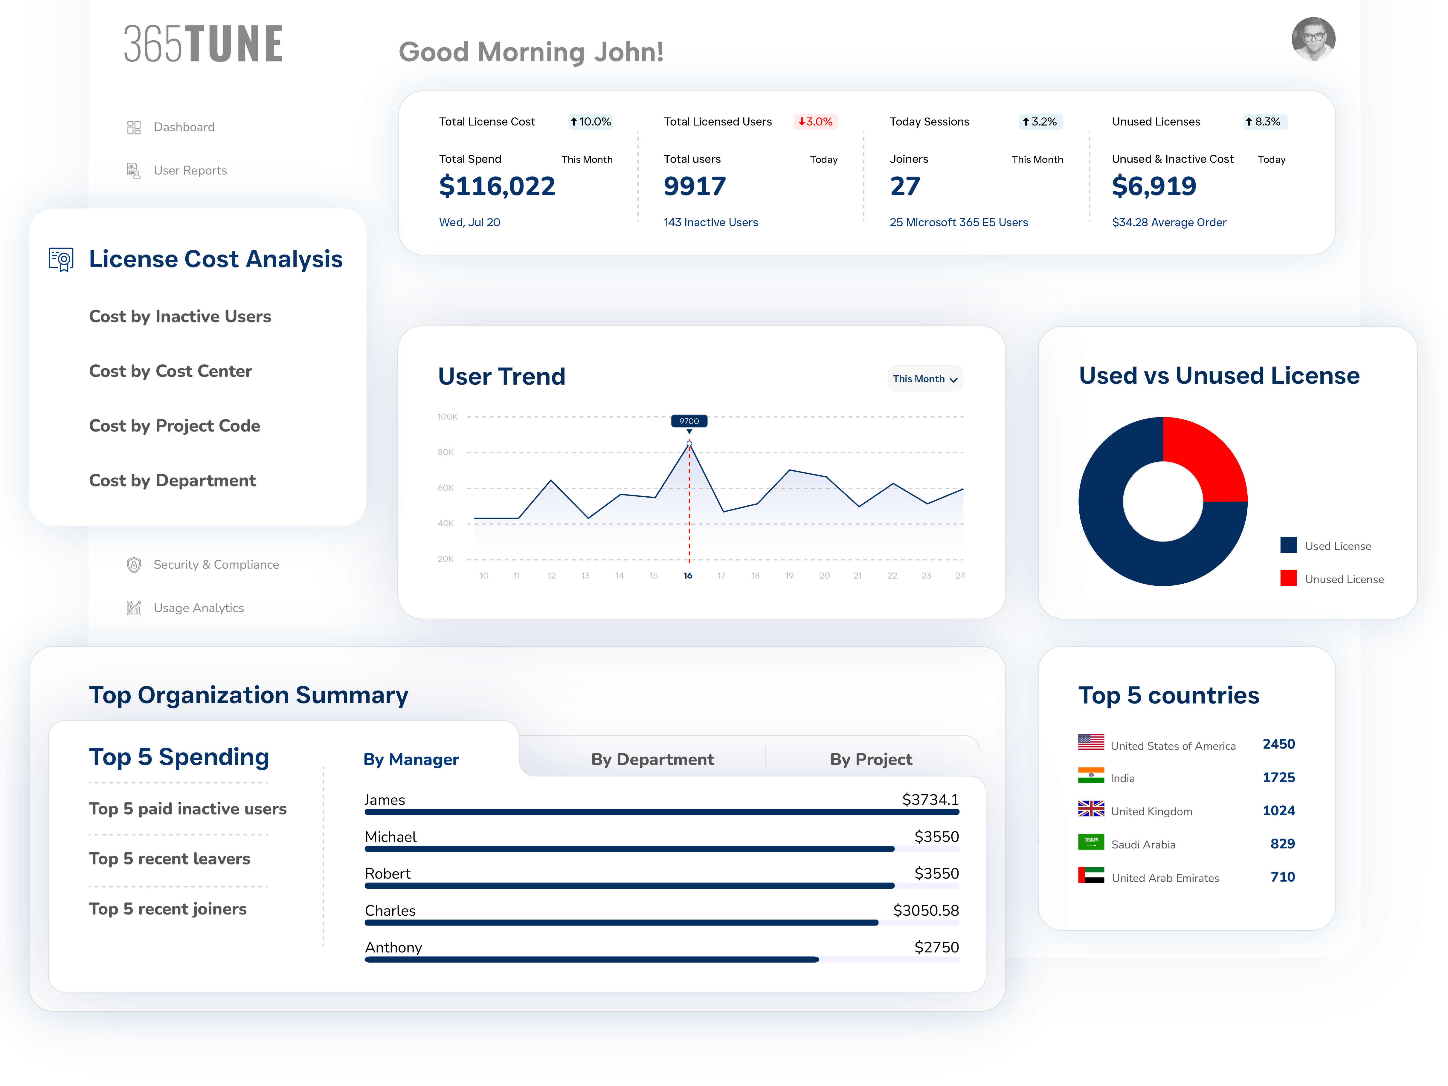The height and width of the screenshot is (1086, 1448).
Task: Click the Dashboard grid icon
Action: pos(134,127)
